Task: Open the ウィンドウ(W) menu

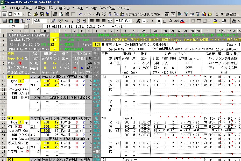Action: click(x=108, y=8)
